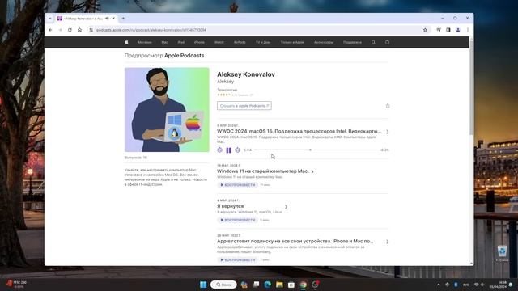The image size is (518, 291).
Task: Open File Explorer from taskbar
Action: tap(279, 285)
